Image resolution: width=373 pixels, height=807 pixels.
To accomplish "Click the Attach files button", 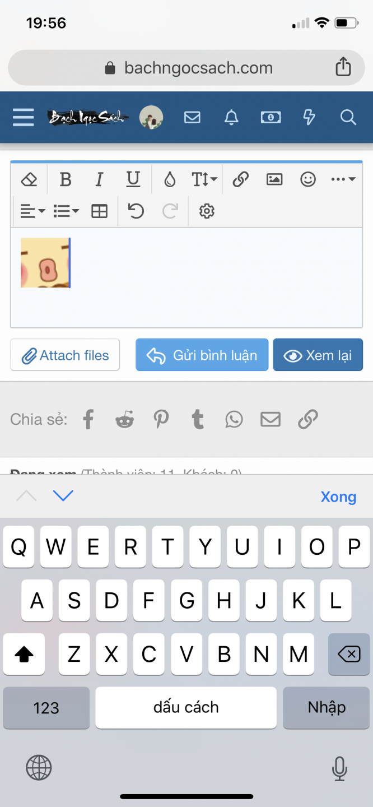I will pos(65,355).
